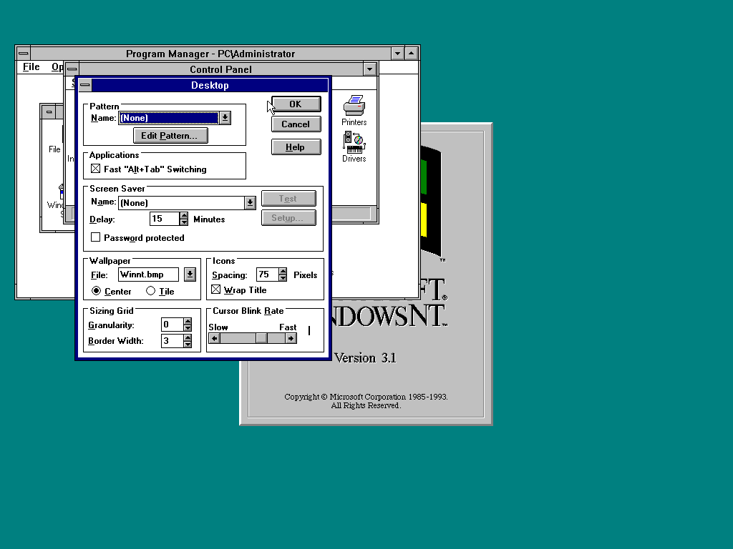Expand the Wallpaper File dropdown arrow

190,274
